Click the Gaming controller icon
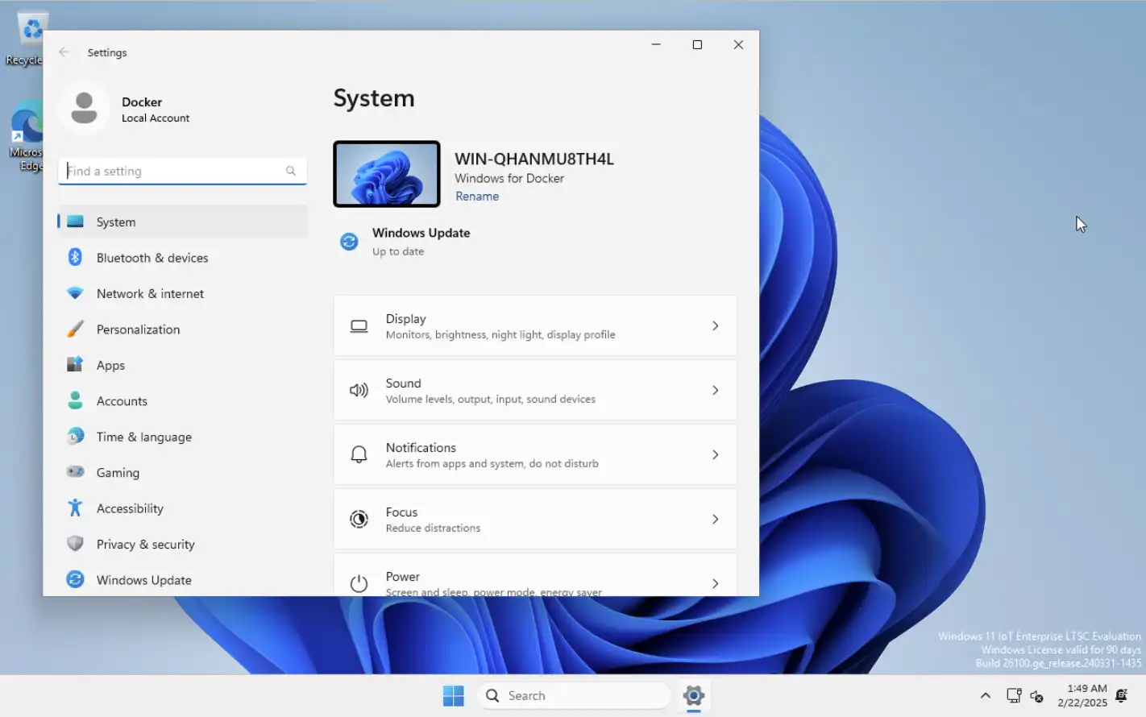The width and height of the screenshot is (1146, 717). click(x=75, y=472)
